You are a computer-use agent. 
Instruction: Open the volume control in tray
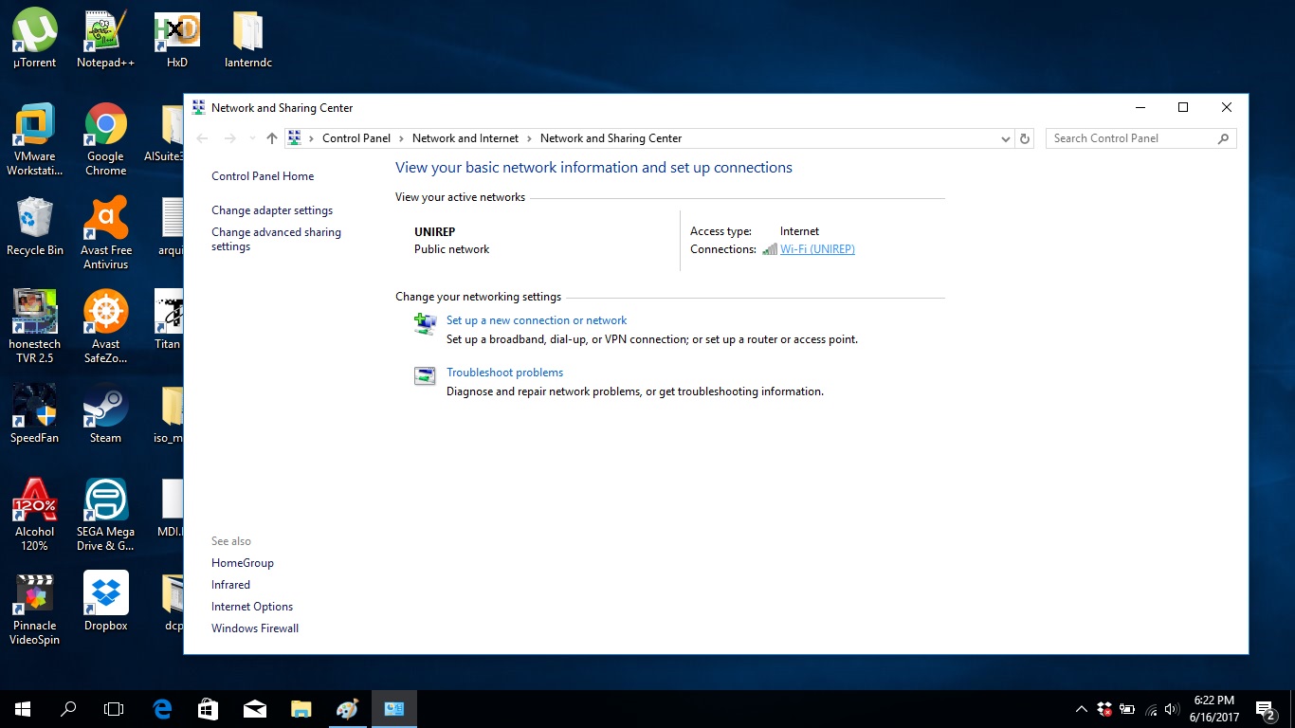(1172, 709)
